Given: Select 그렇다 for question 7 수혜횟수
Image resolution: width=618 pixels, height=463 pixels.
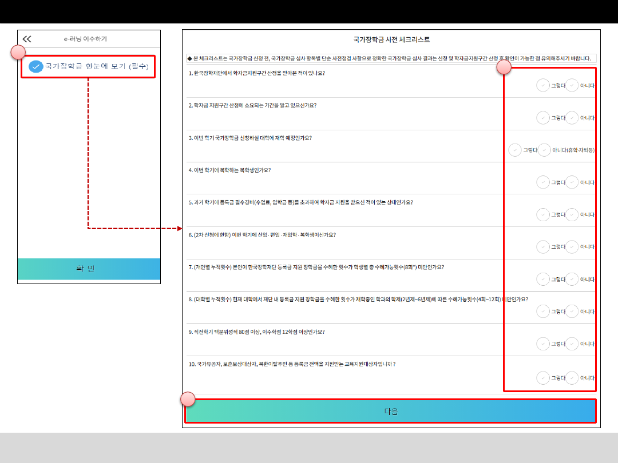Looking at the screenshot, I should (x=543, y=279).
